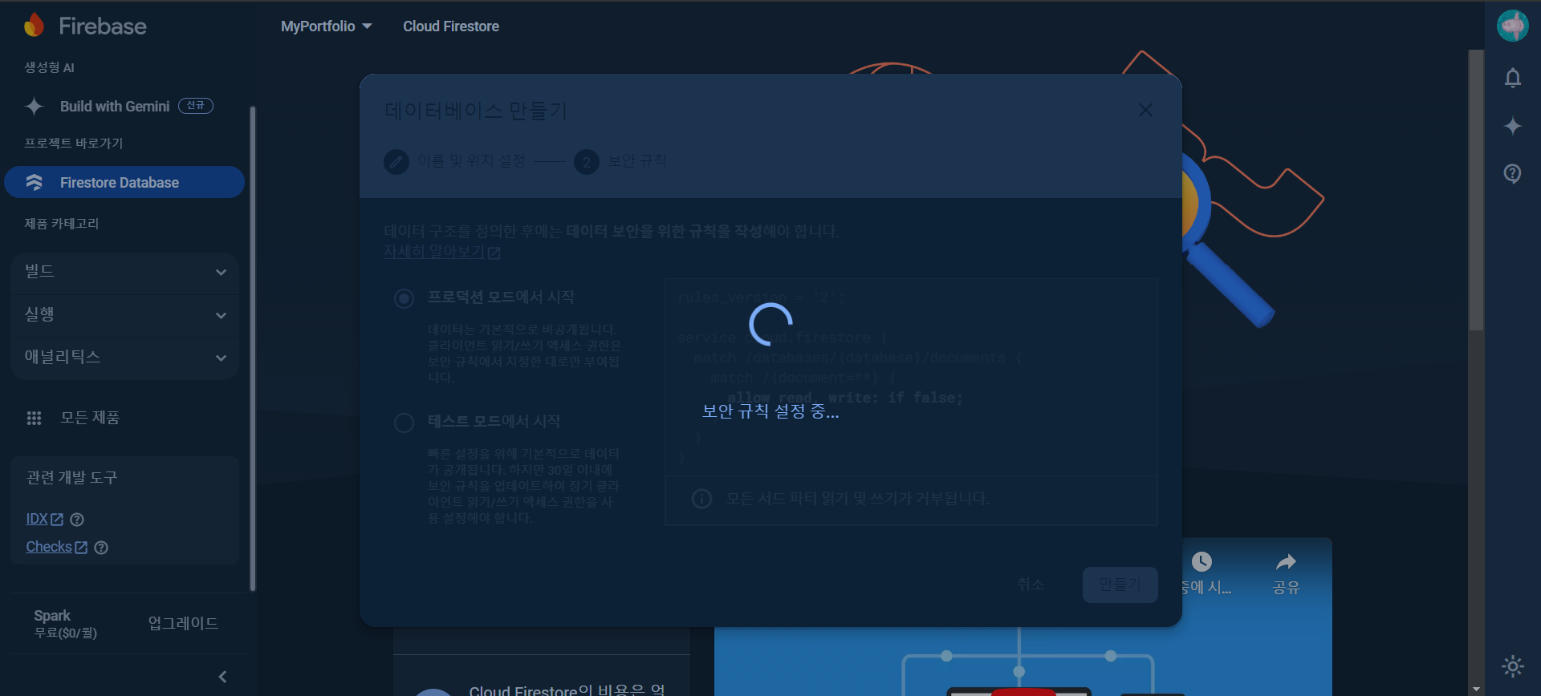Click the help icon next to IDX
The width and height of the screenshot is (1541, 696).
pos(77,520)
